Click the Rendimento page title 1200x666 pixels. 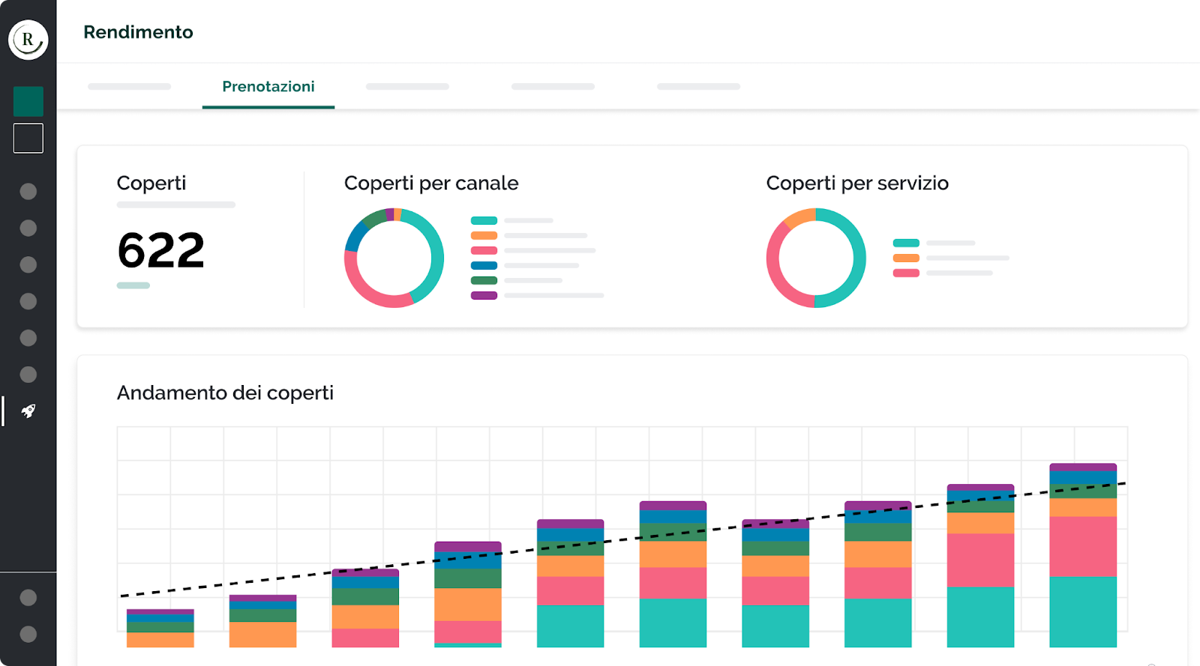[x=138, y=32]
